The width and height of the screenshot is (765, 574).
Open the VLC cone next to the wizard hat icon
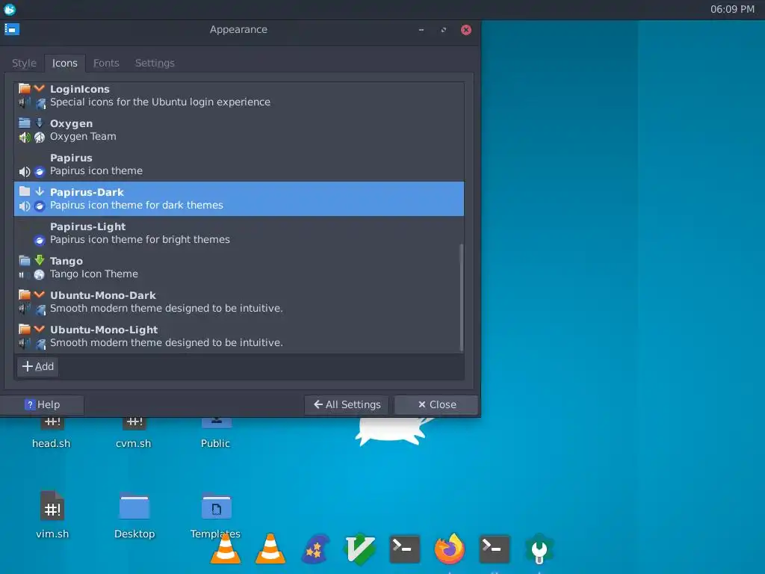point(270,549)
